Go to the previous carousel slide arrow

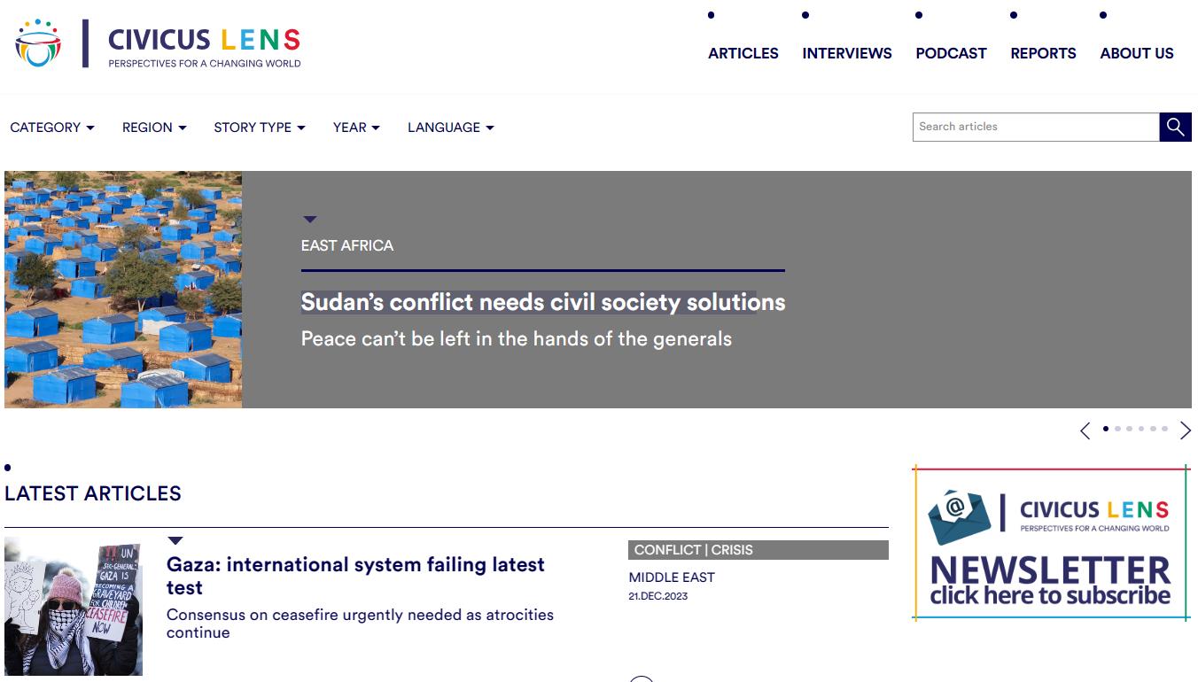coord(1085,430)
